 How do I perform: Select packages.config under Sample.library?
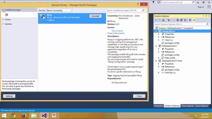[x=172, y=43]
